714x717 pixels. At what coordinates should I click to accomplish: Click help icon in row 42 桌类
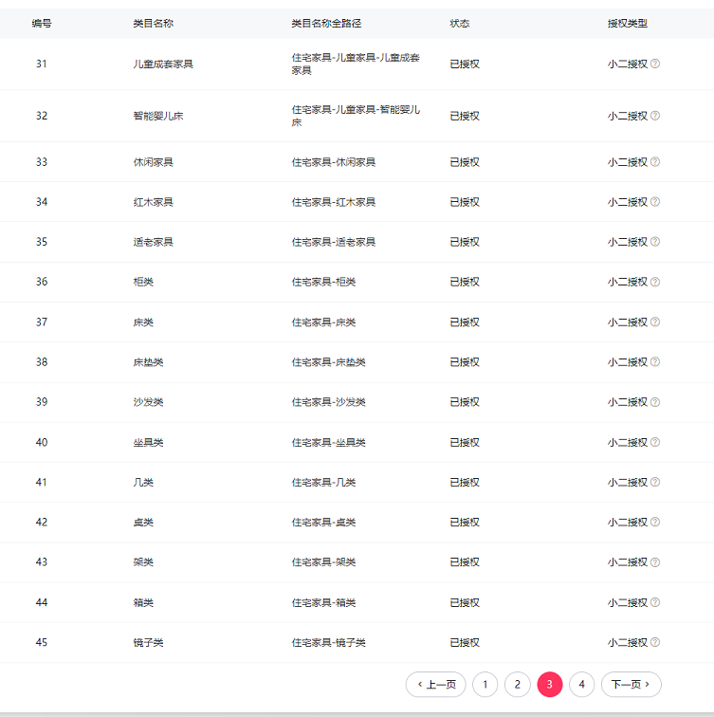[x=655, y=523]
